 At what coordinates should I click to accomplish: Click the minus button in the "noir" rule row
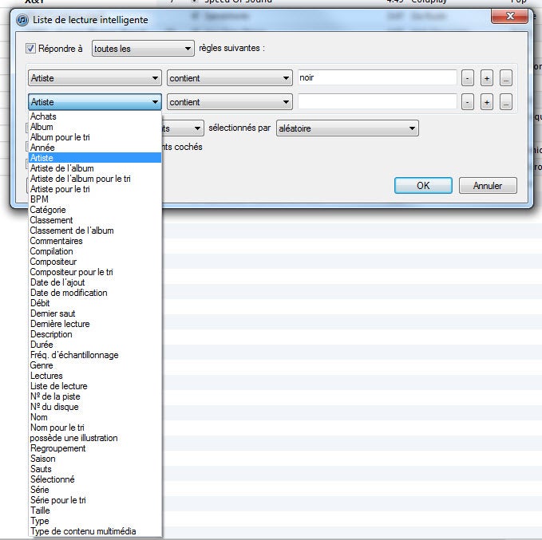pos(468,78)
